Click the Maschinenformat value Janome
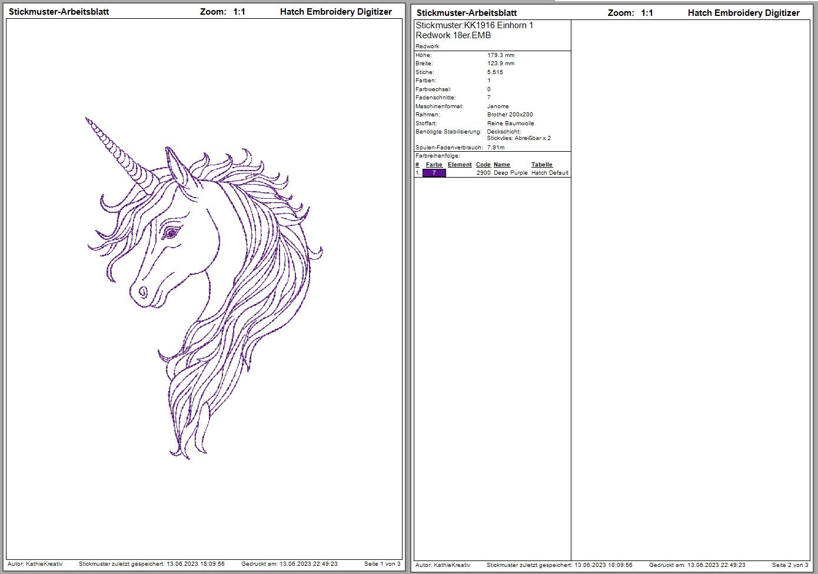818x574 pixels. pyautogui.click(x=498, y=106)
